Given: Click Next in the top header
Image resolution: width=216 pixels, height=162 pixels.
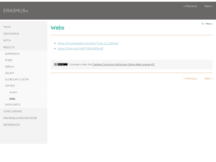Looking at the screenshot, I should (208, 6).
